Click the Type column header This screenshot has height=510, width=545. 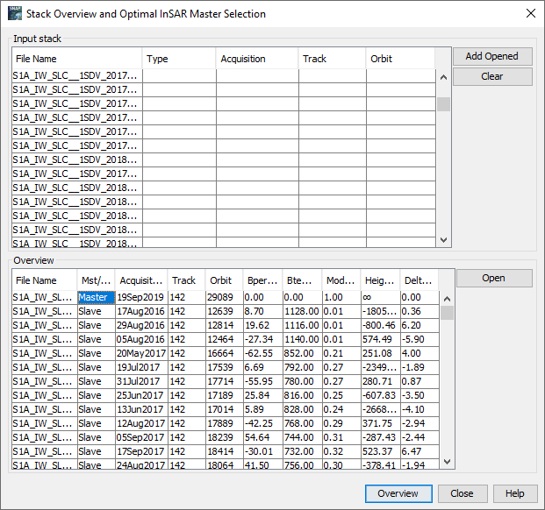pyautogui.click(x=179, y=59)
